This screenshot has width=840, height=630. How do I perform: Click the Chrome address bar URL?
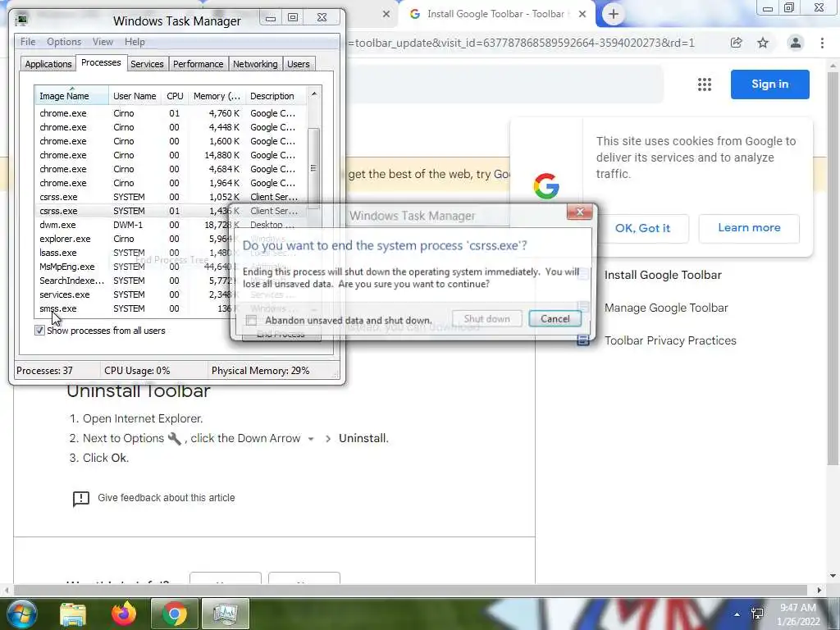(521, 43)
